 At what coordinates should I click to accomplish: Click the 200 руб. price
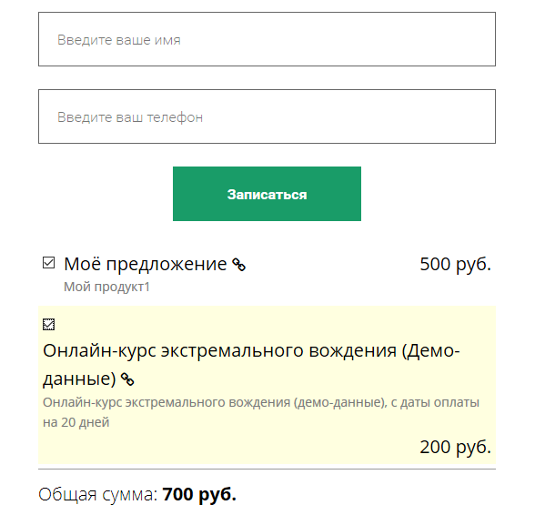click(455, 447)
